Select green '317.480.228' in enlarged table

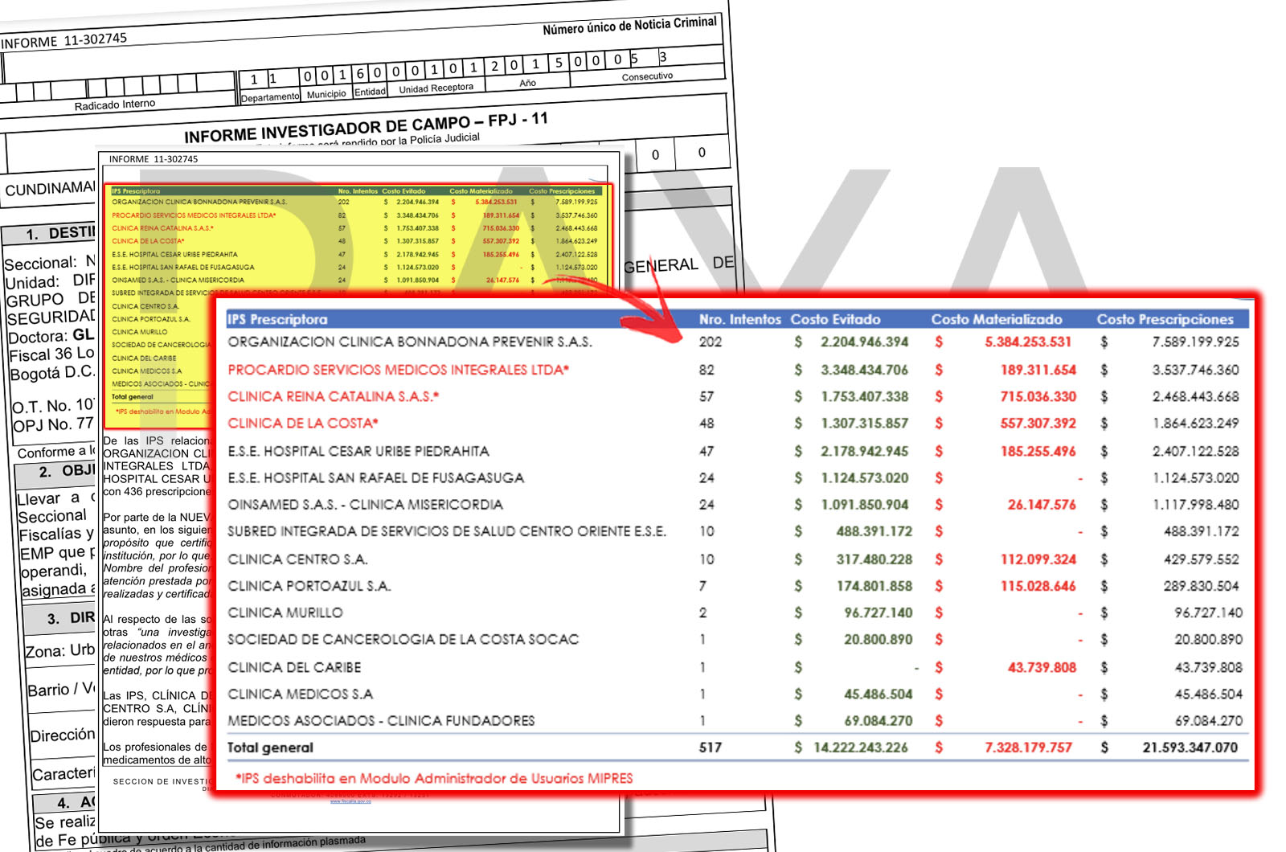pos(874,559)
